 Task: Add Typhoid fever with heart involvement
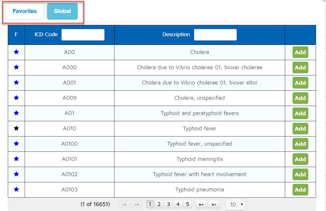(x=300, y=174)
